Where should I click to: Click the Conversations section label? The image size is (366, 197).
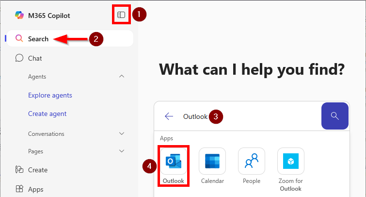point(46,133)
